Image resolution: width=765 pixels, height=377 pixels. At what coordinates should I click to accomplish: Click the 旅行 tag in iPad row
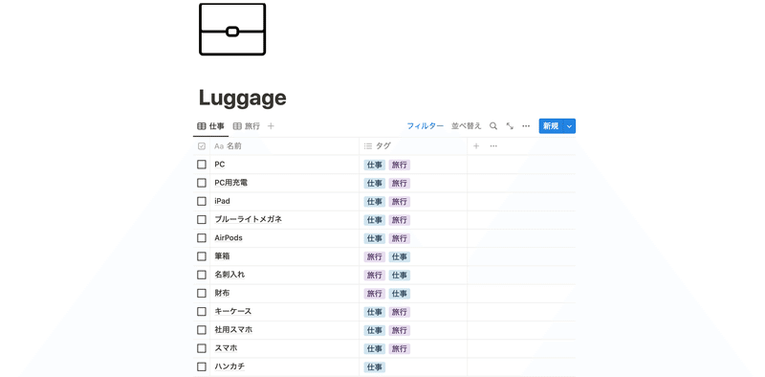tap(399, 202)
